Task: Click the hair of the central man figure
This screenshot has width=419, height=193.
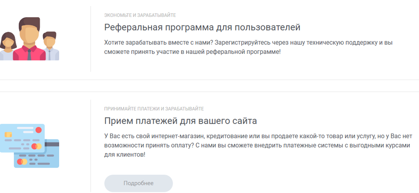Action: (29, 21)
